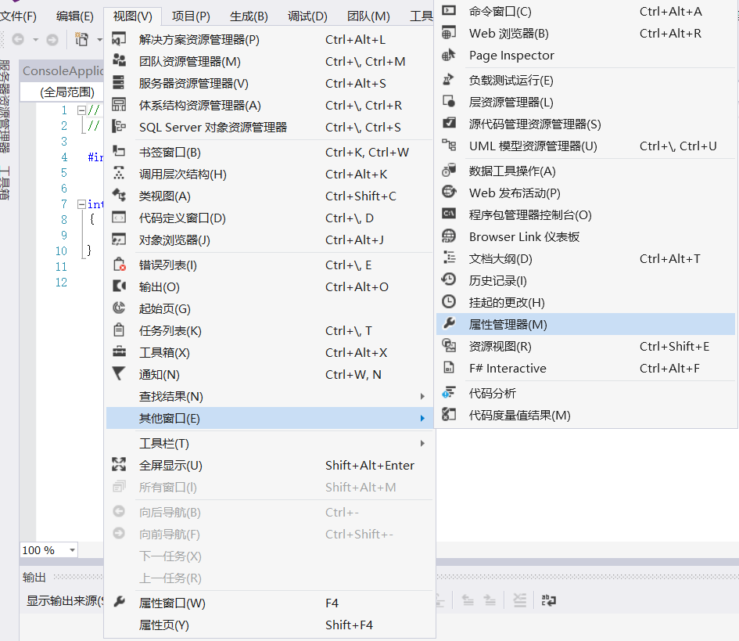Click the 代码分析 icon

[x=449, y=392]
